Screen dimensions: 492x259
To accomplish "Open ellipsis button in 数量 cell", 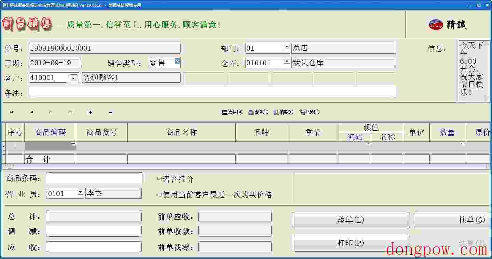I will click(x=463, y=144).
